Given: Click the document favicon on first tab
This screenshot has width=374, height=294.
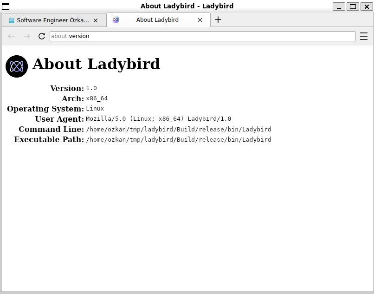Looking at the screenshot, I should pyautogui.click(x=11, y=20).
